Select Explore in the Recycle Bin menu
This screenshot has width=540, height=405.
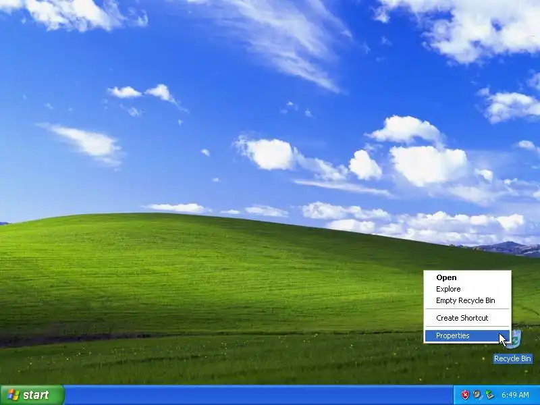pos(467,289)
